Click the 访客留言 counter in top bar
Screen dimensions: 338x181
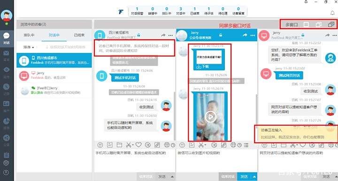tap(238, 11)
